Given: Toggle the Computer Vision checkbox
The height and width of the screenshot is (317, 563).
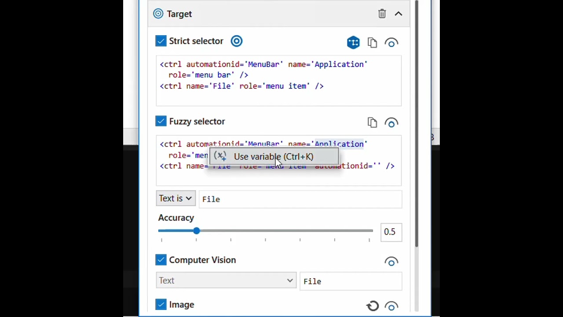Looking at the screenshot, I should [161, 260].
